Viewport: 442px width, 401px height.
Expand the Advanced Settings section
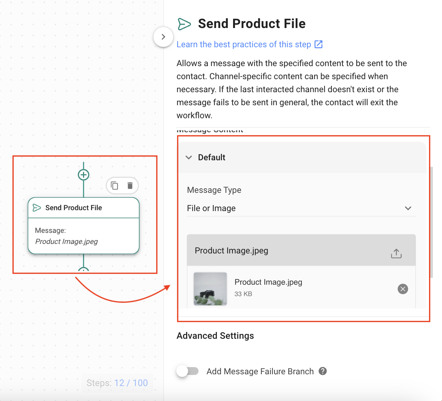pos(215,336)
